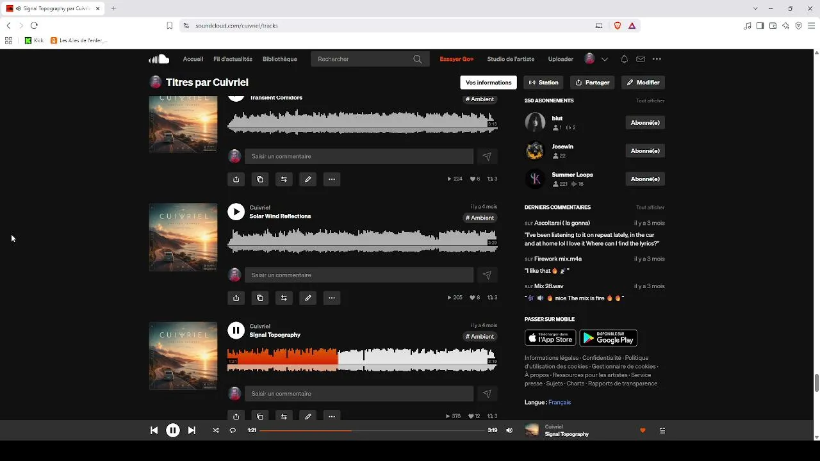
Task: Open Solar Wind Reflections cover artwork
Action: tap(183, 238)
